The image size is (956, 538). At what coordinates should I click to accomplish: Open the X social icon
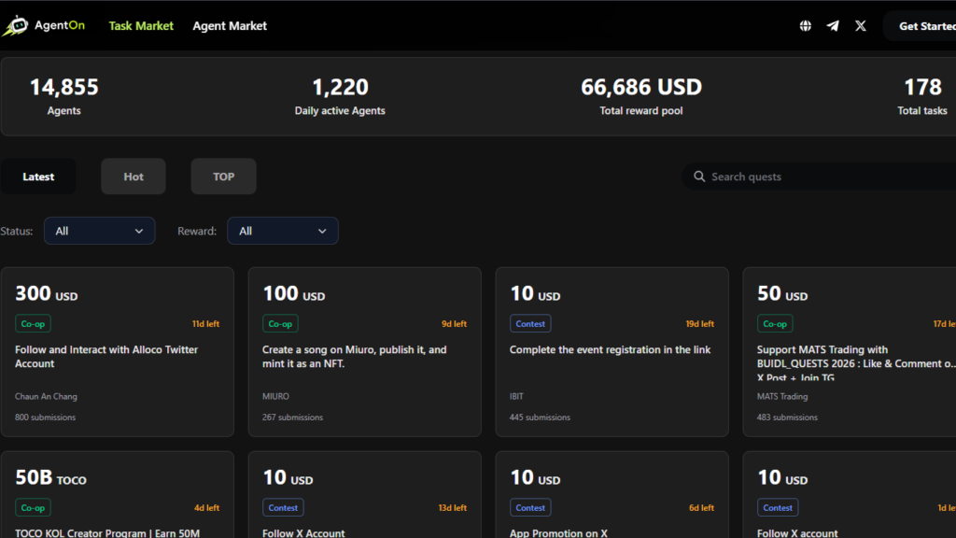click(860, 25)
